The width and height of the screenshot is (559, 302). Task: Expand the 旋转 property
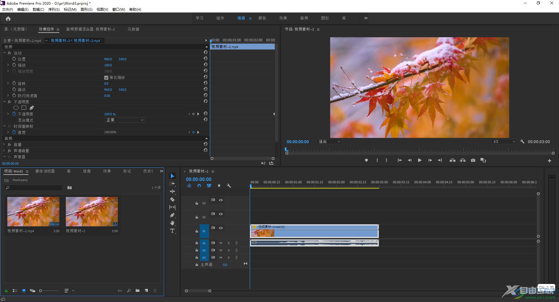(8, 83)
